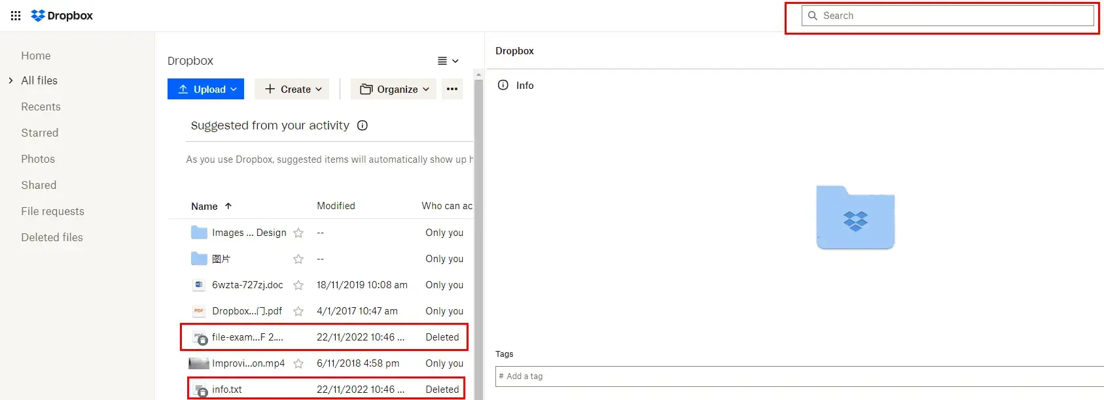The height and width of the screenshot is (400, 1104).
Task: Open the list view options dropdown
Action: point(448,61)
